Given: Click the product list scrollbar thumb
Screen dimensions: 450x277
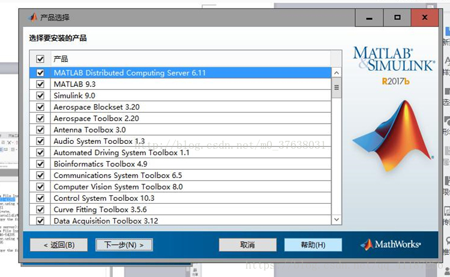Looking at the screenshot, I should pos(337,88).
